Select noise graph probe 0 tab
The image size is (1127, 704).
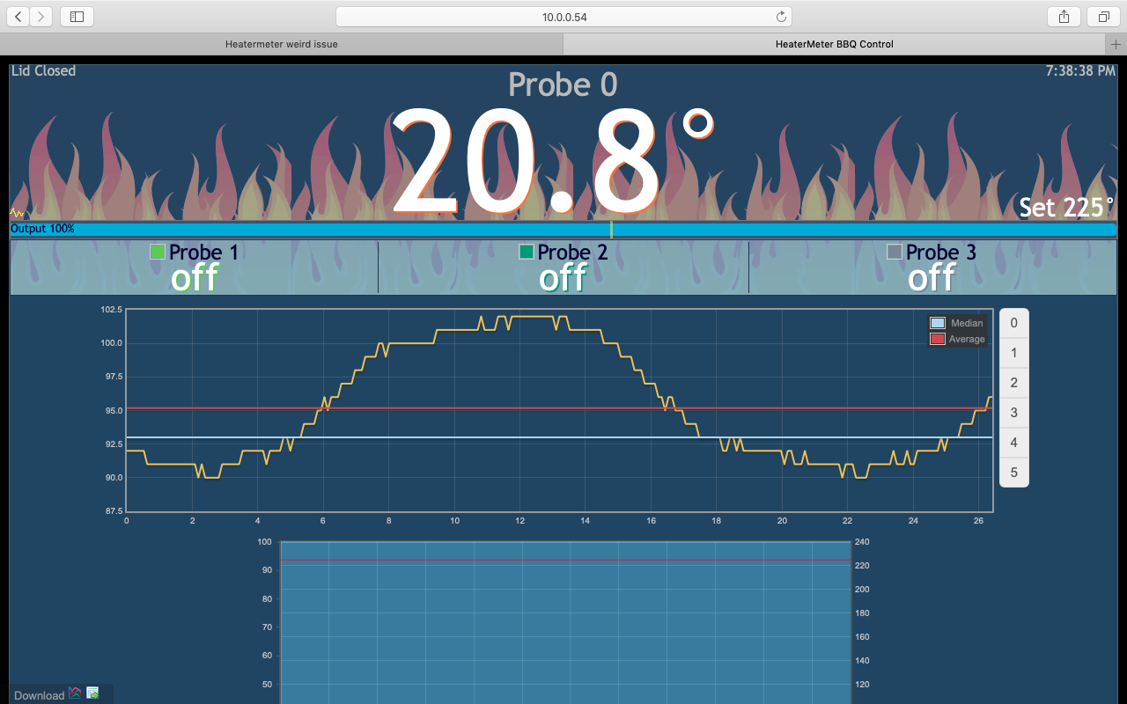[x=1013, y=323]
